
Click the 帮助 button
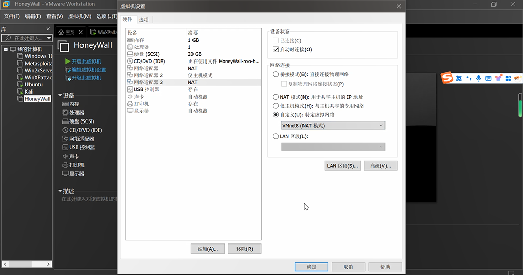tap(385, 267)
